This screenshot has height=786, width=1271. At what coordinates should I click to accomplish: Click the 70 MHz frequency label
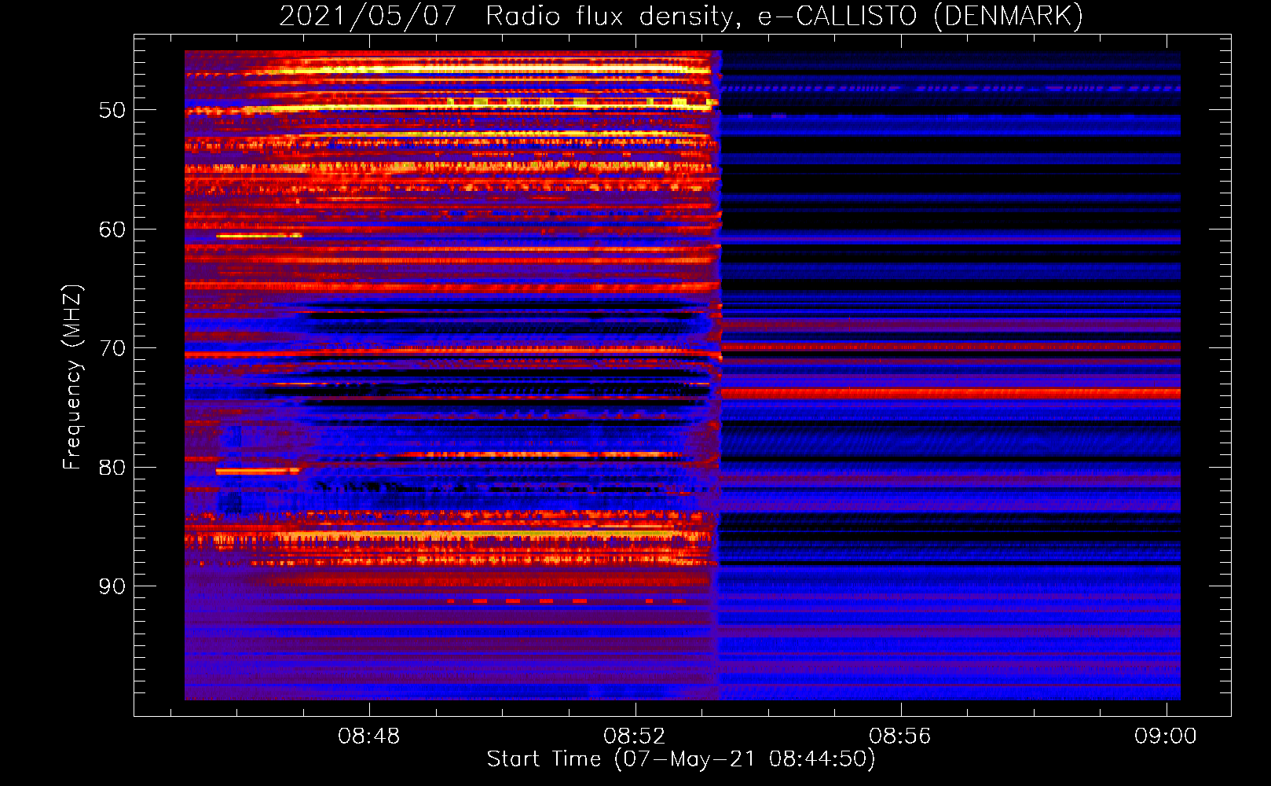(112, 348)
